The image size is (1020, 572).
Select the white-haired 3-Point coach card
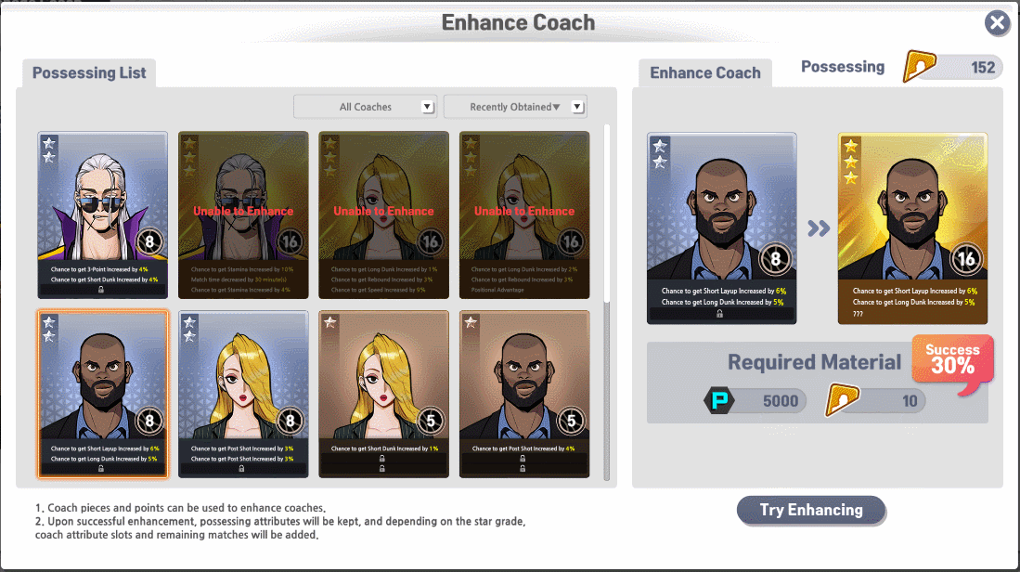tap(103, 214)
